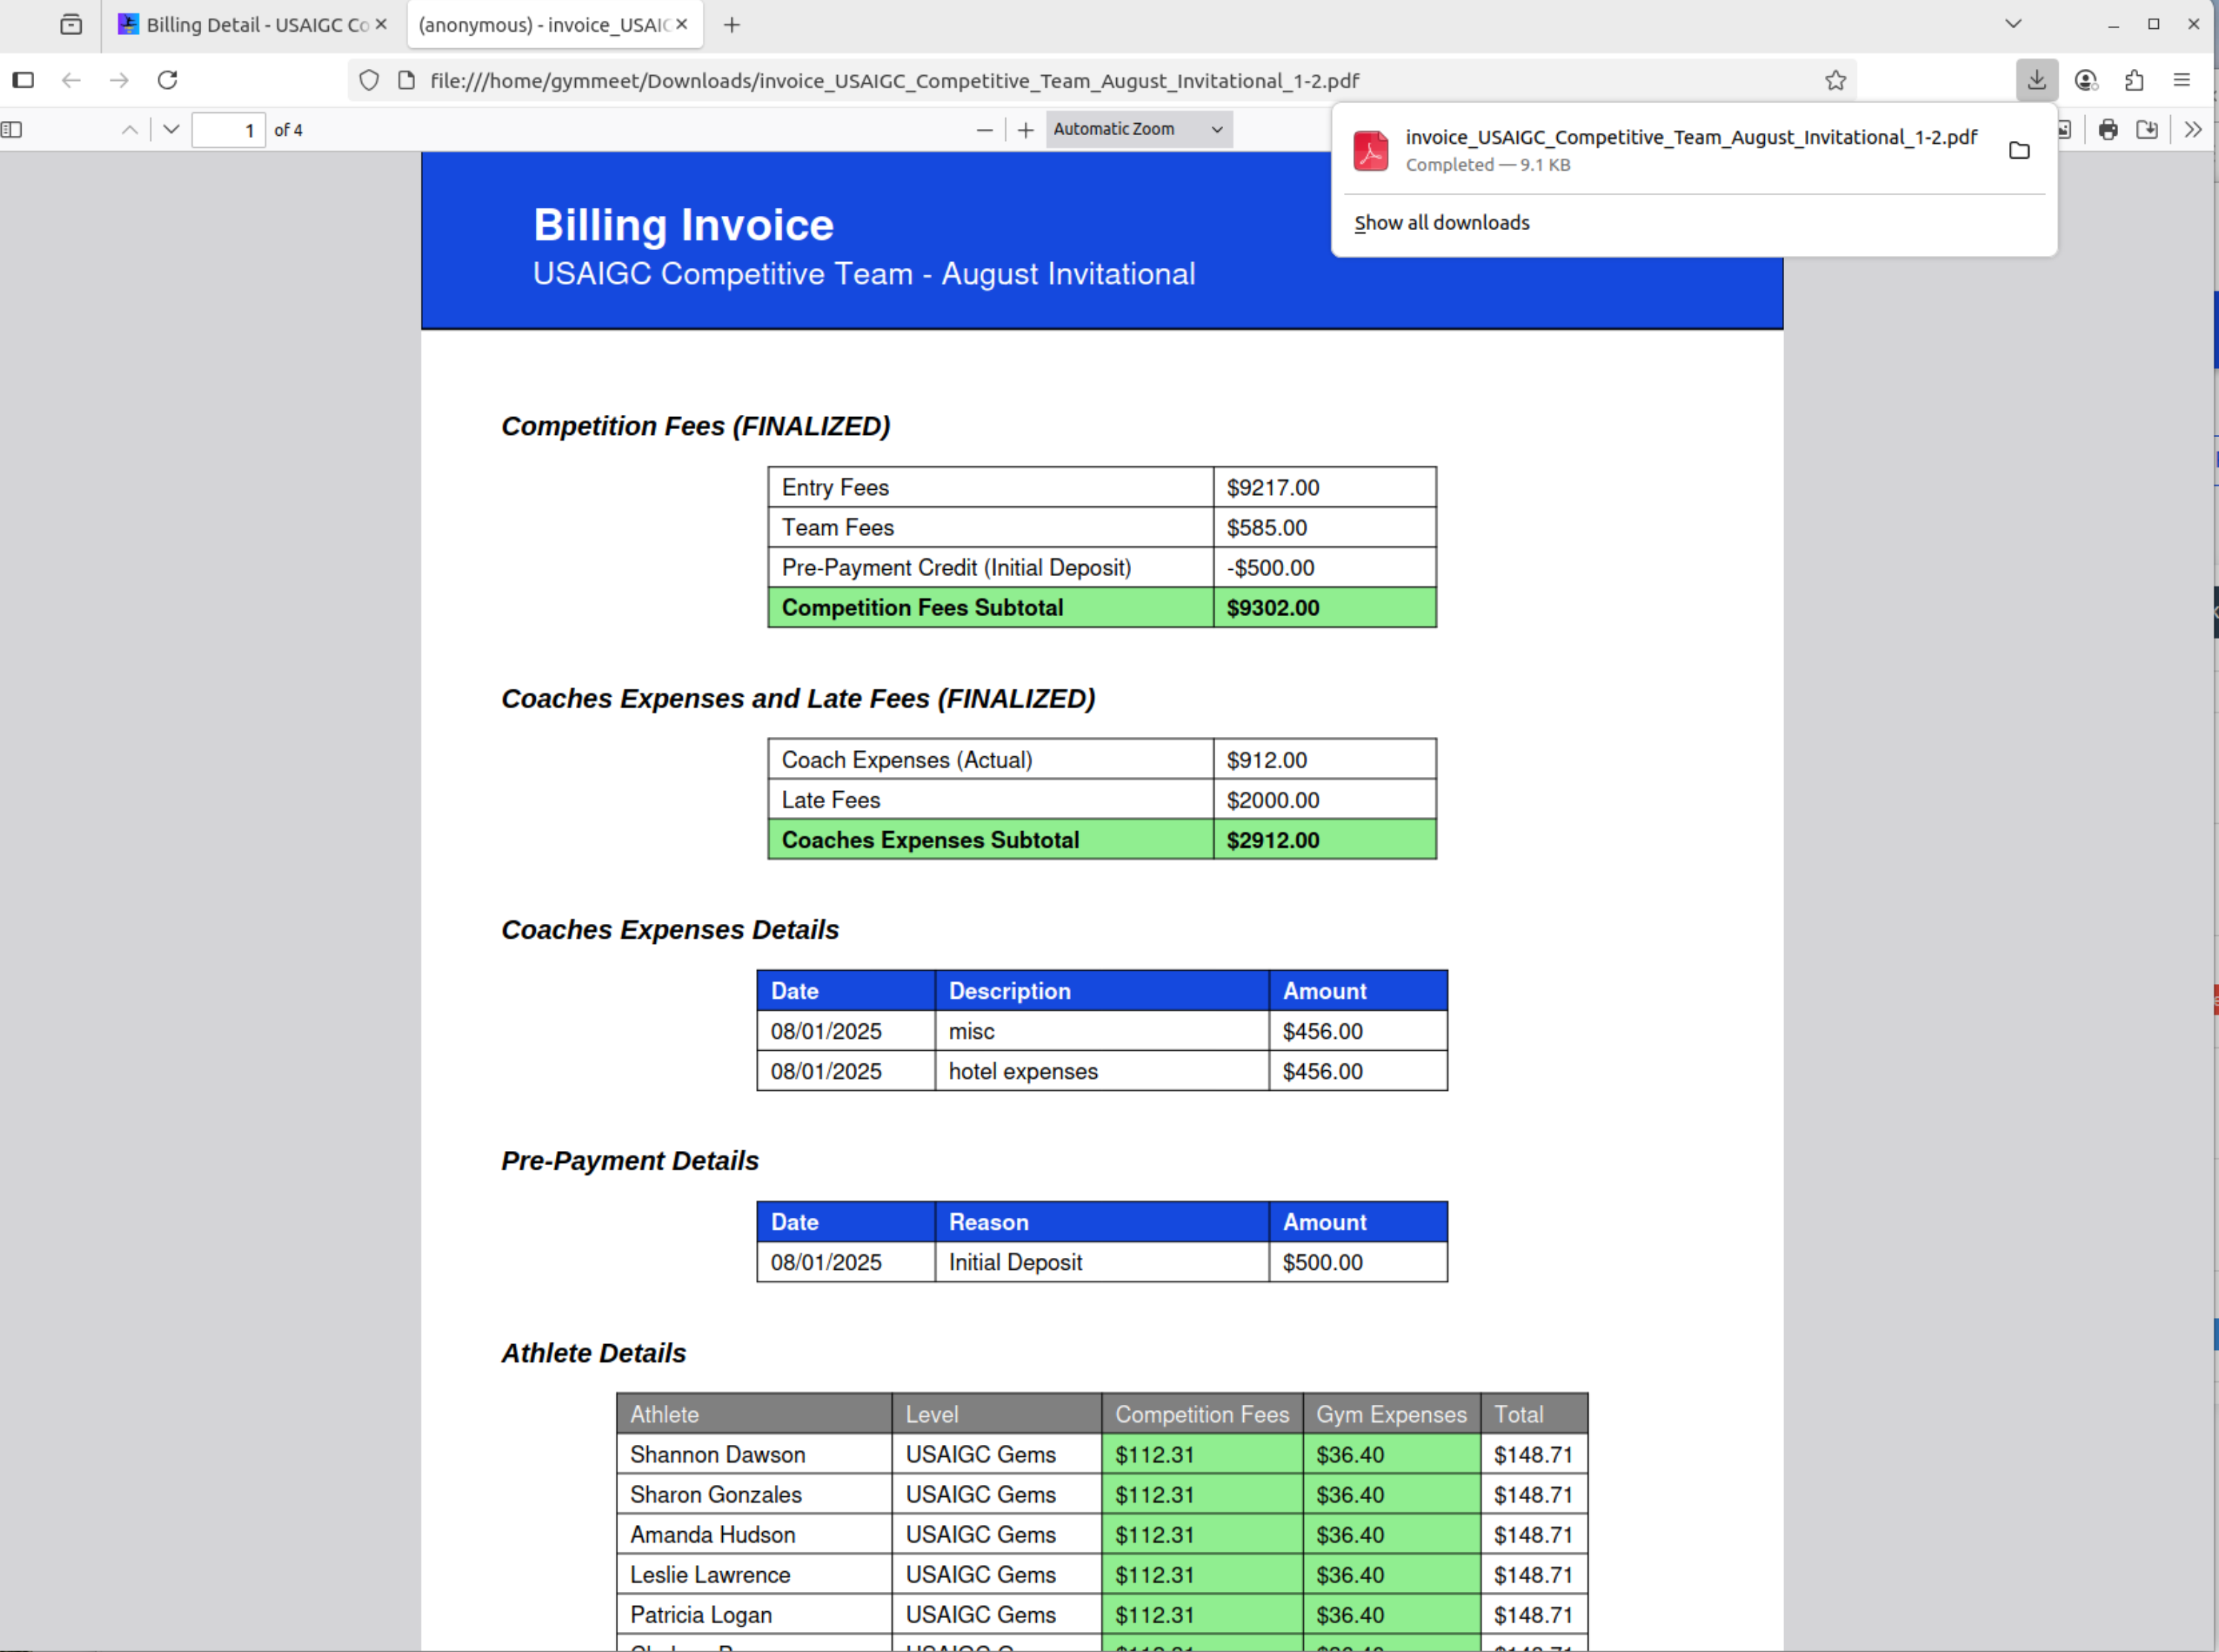The height and width of the screenshot is (1652, 2219).
Task: Close the invoice PDF tab
Action: click(x=682, y=24)
